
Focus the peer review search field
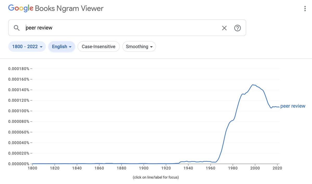(x=117, y=28)
